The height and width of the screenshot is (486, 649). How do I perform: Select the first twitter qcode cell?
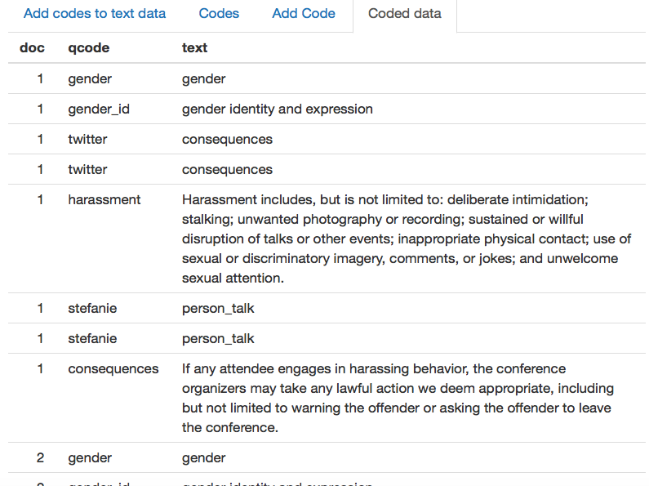87,140
